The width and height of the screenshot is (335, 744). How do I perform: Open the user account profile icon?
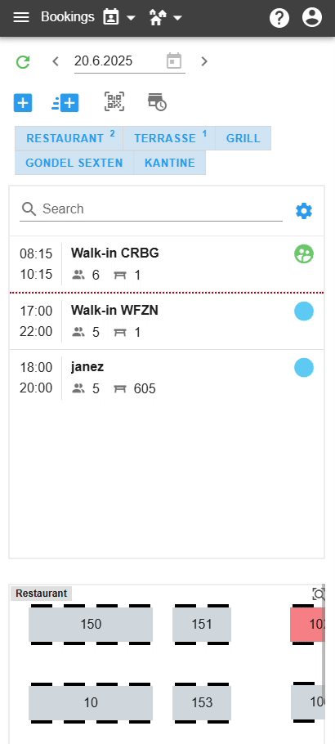[312, 17]
